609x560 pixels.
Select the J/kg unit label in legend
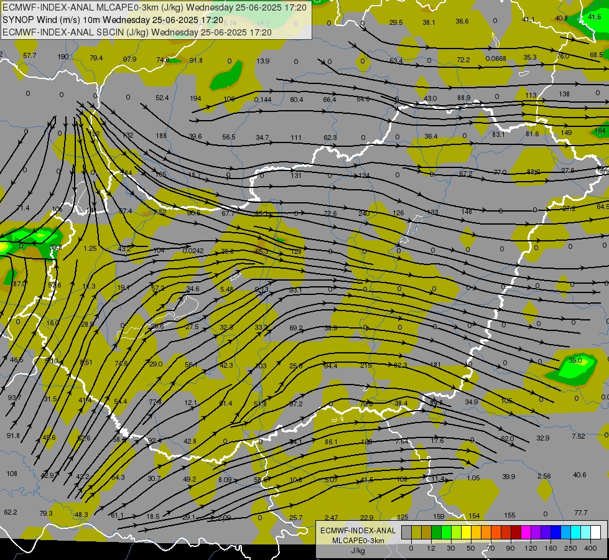(x=358, y=551)
